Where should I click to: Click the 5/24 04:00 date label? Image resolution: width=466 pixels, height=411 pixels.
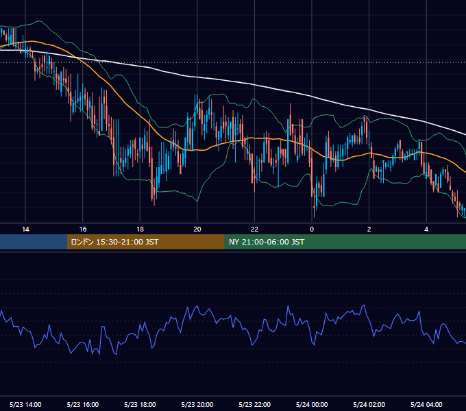pyautogui.click(x=426, y=404)
